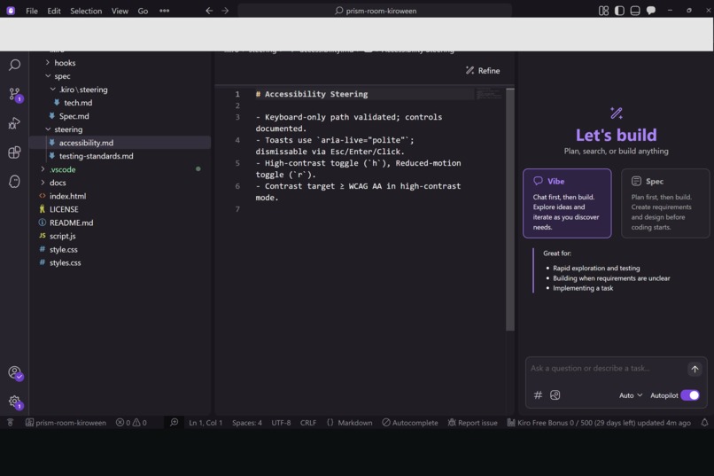Click the search bar prism-room-kiroween
Viewport: 714px width, 476px height.
[x=375, y=11]
